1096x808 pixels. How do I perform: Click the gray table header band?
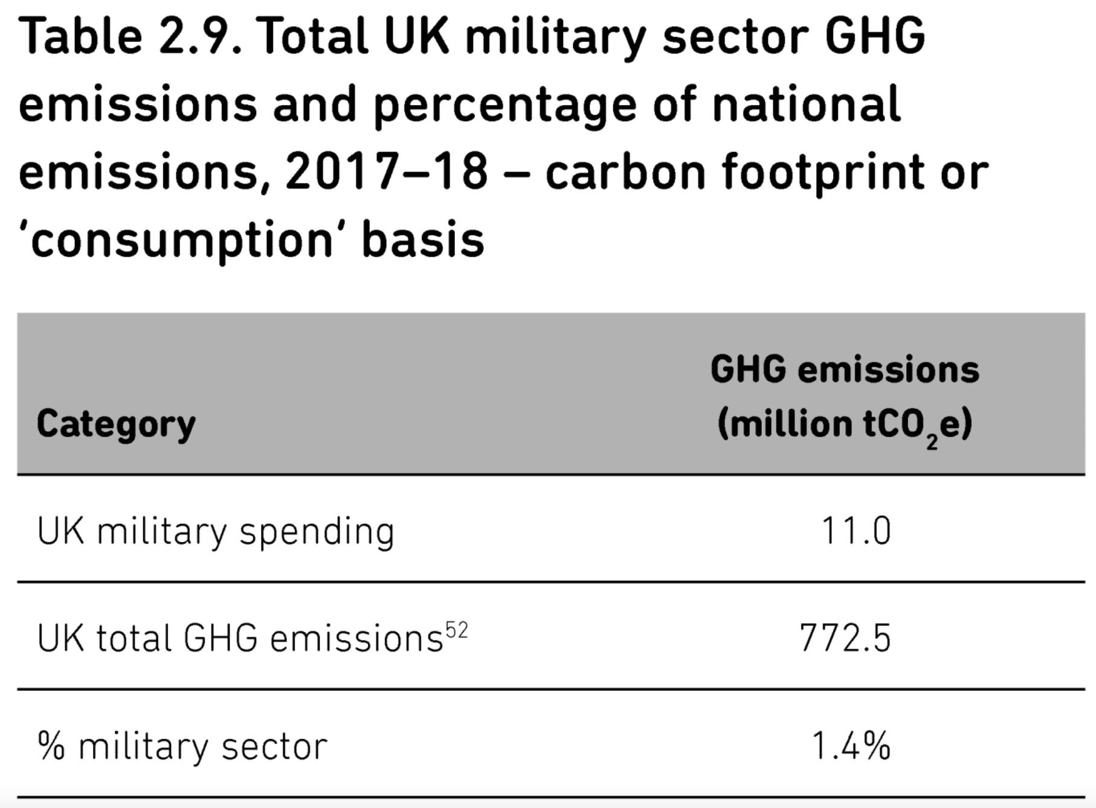tap(551, 394)
